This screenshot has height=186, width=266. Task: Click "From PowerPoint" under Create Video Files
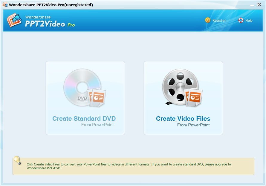(193, 125)
